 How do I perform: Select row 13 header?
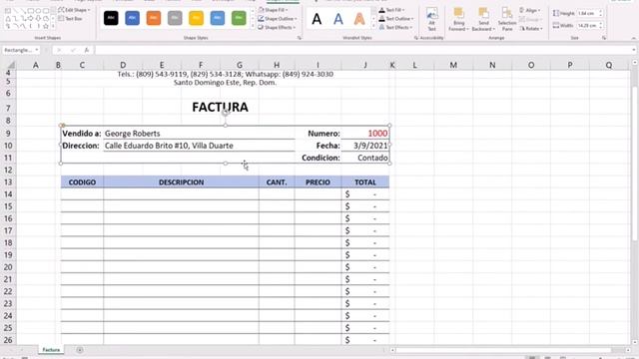tap(8, 181)
